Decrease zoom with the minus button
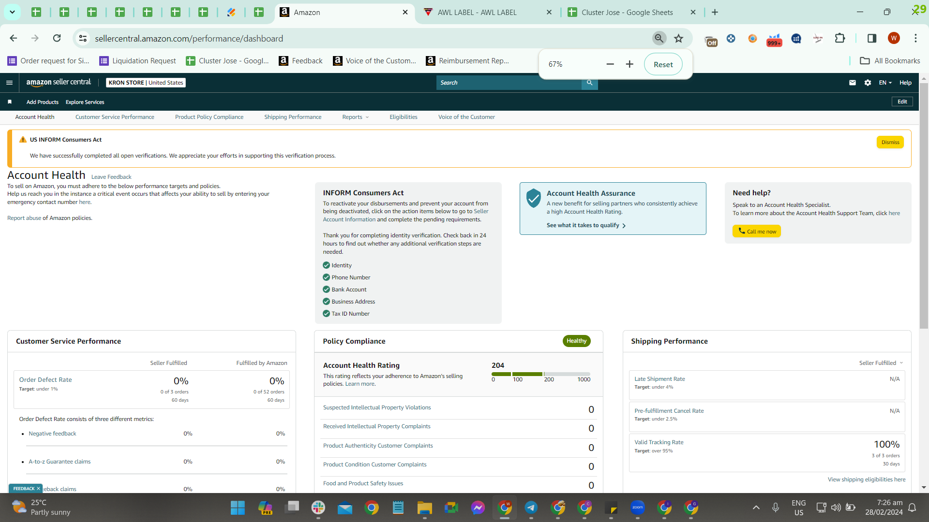Viewport: 929px width, 522px height. 610,64
